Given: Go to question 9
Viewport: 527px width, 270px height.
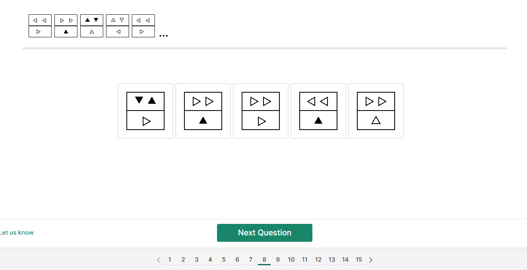Looking at the screenshot, I should click(x=278, y=260).
